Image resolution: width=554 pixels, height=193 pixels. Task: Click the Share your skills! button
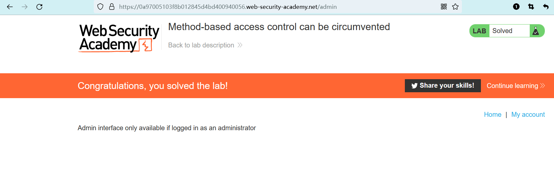click(x=443, y=86)
